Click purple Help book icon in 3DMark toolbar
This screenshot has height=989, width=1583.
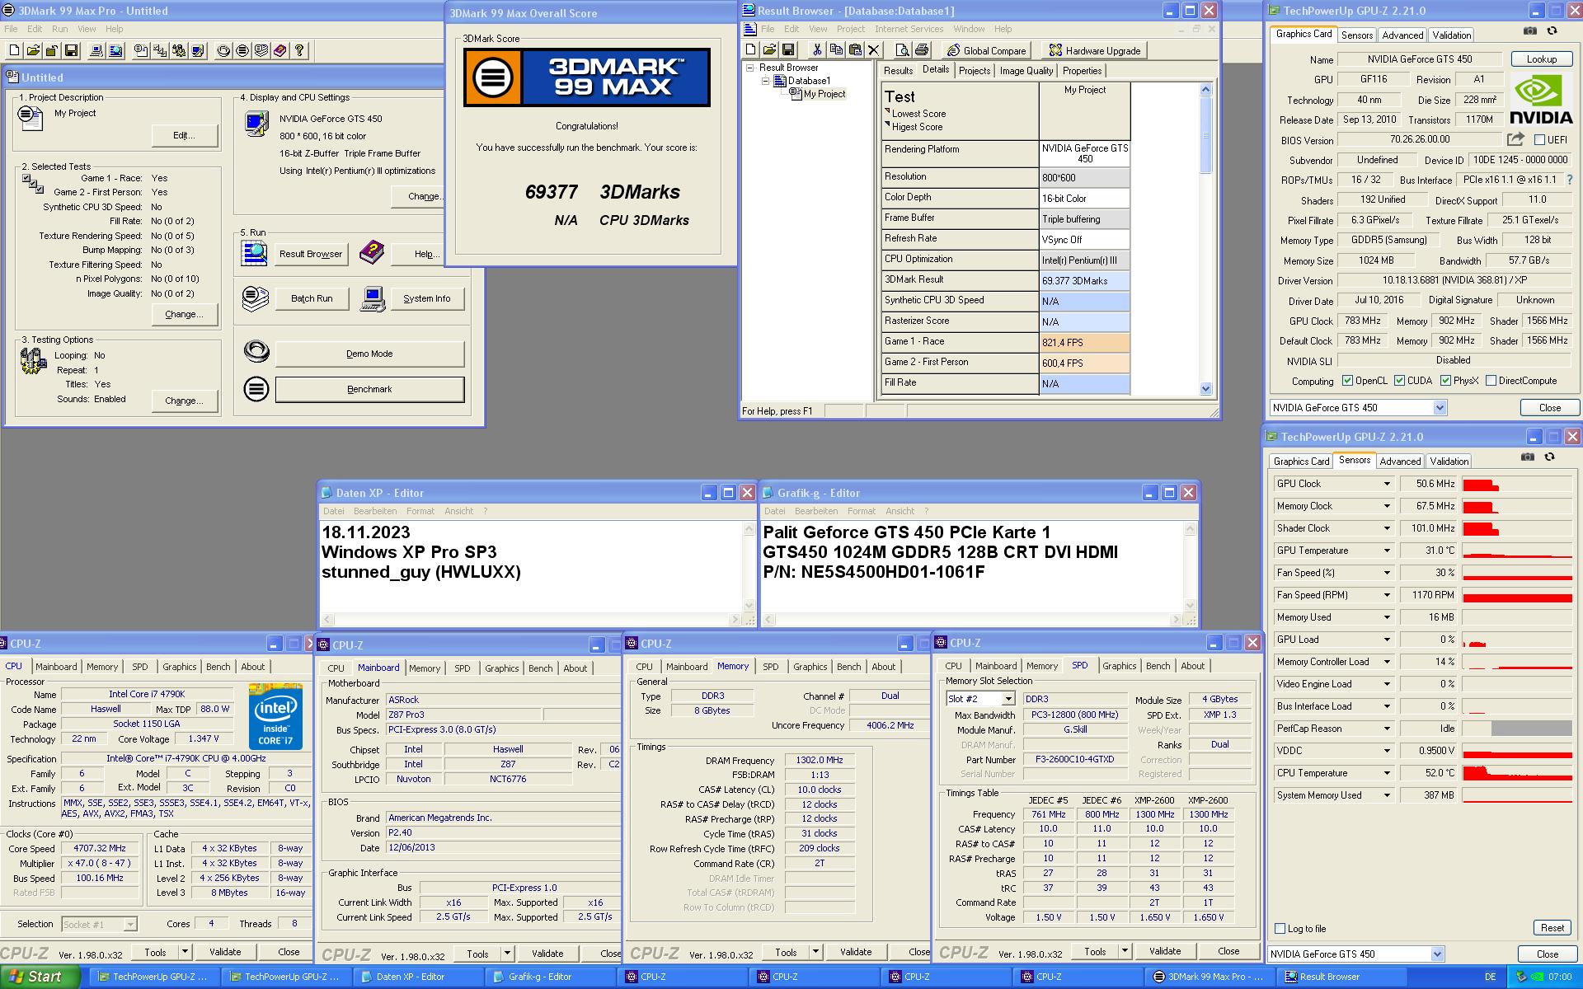tap(280, 51)
